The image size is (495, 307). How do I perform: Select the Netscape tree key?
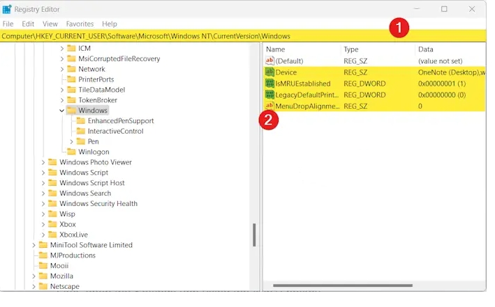click(x=65, y=287)
